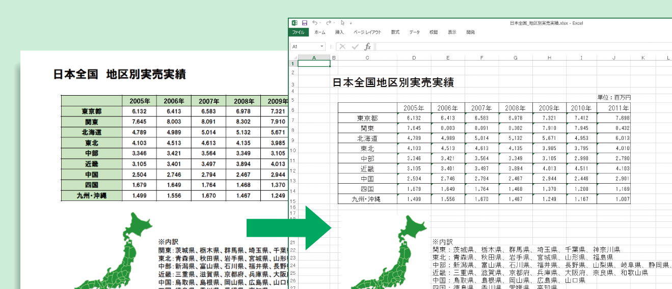
Task: Open Customize Quick Access Toolbar dropdown
Action: click(x=351, y=23)
